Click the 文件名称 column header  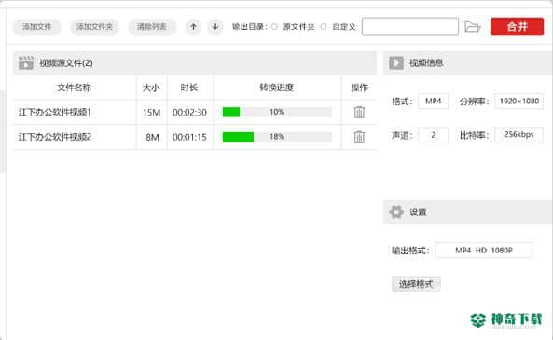click(x=75, y=88)
